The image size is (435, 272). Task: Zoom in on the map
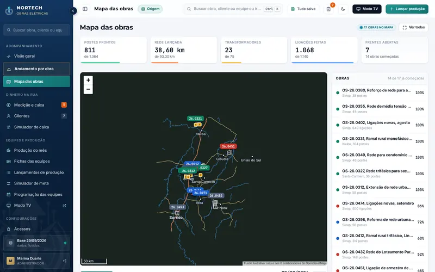[x=88, y=80]
